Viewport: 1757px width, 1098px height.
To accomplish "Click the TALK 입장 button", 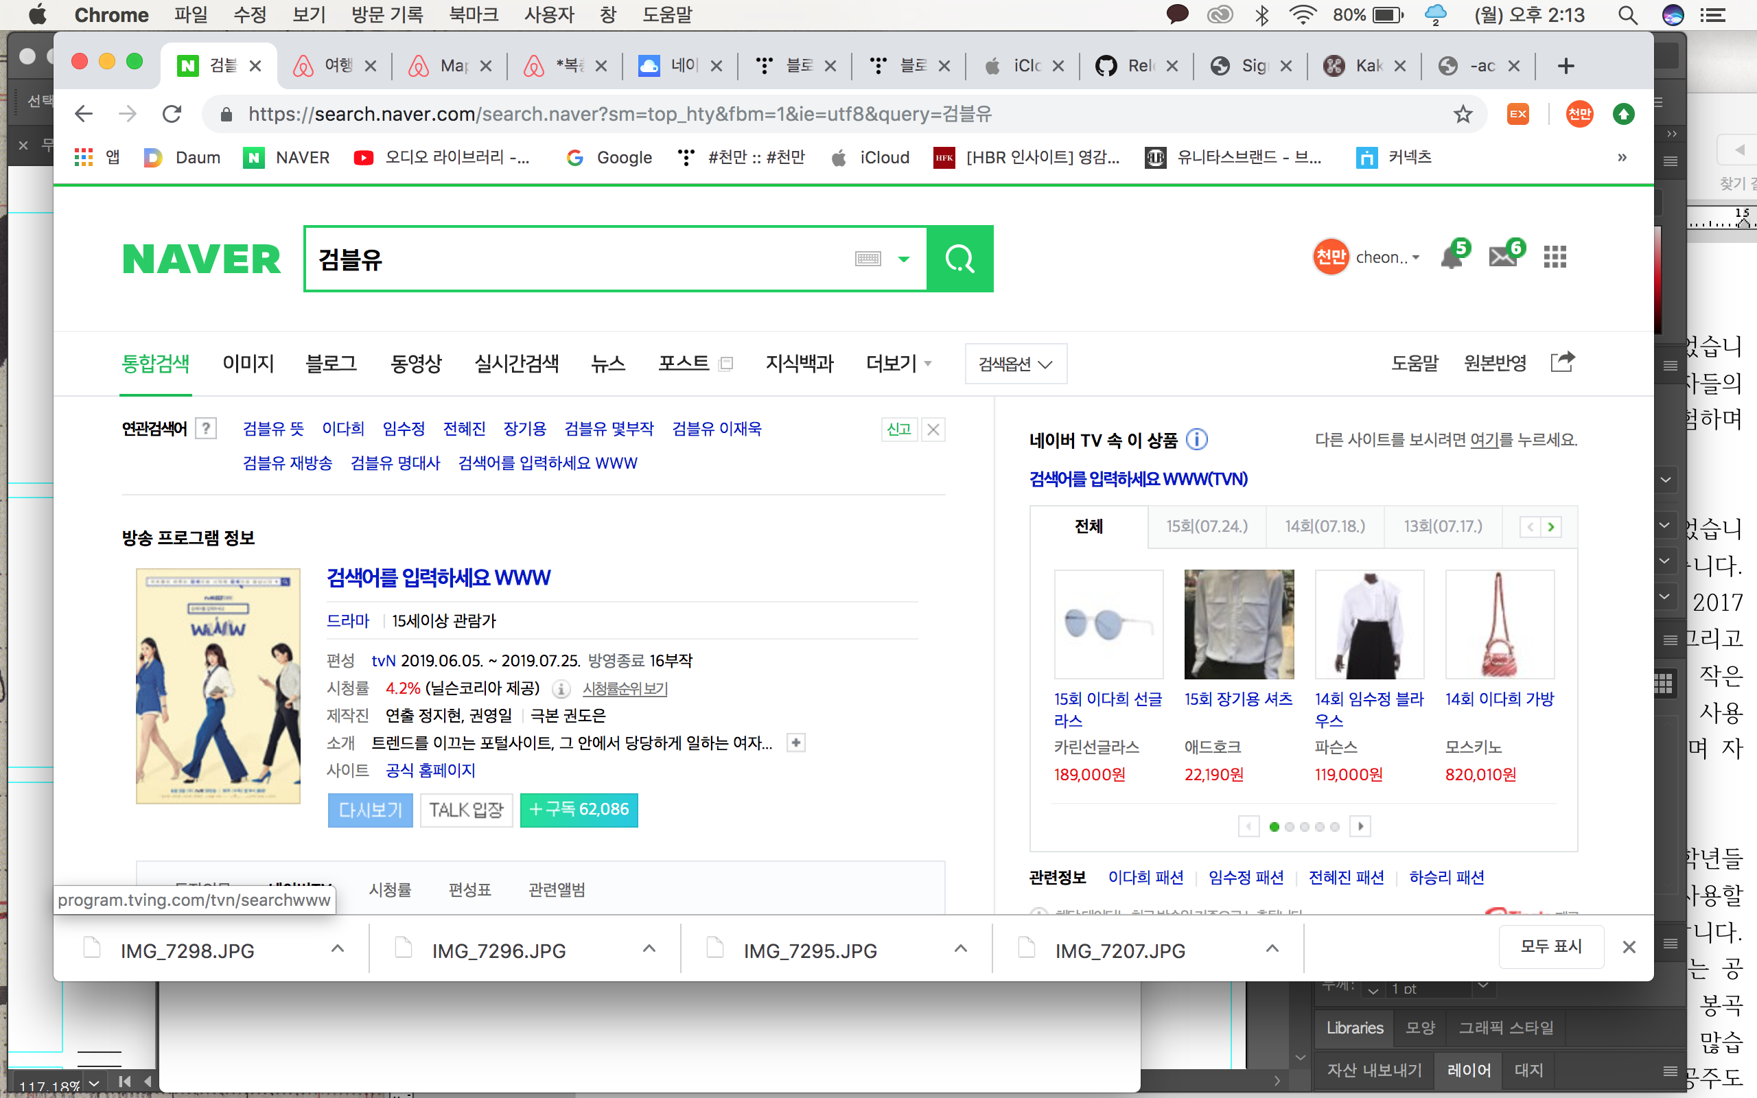I will [x=466, y=810].
